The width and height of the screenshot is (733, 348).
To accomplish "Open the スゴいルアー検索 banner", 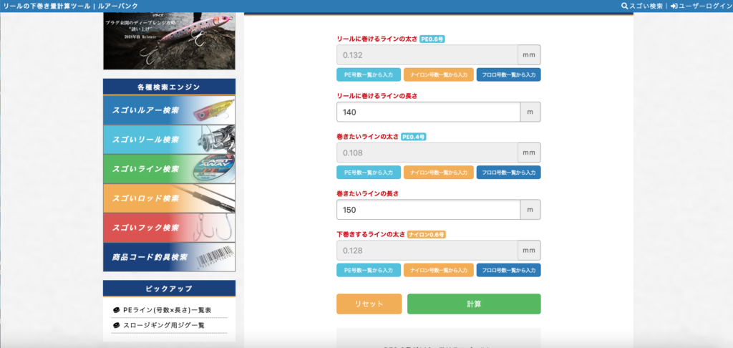I will (169, 110).
